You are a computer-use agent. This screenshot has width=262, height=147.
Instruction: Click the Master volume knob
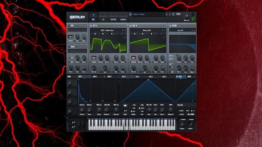point(186,16)
